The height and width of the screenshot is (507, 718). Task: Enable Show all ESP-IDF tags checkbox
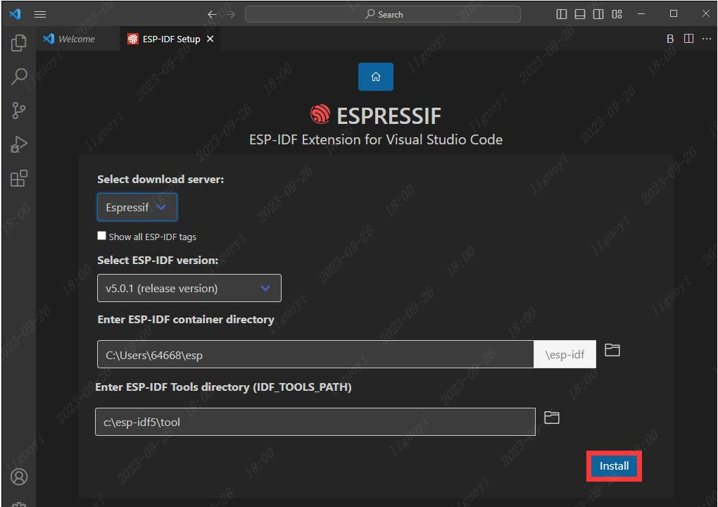101,235
